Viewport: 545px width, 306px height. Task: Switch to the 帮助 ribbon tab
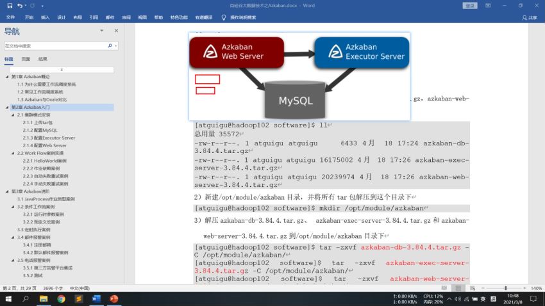[158, 17]
